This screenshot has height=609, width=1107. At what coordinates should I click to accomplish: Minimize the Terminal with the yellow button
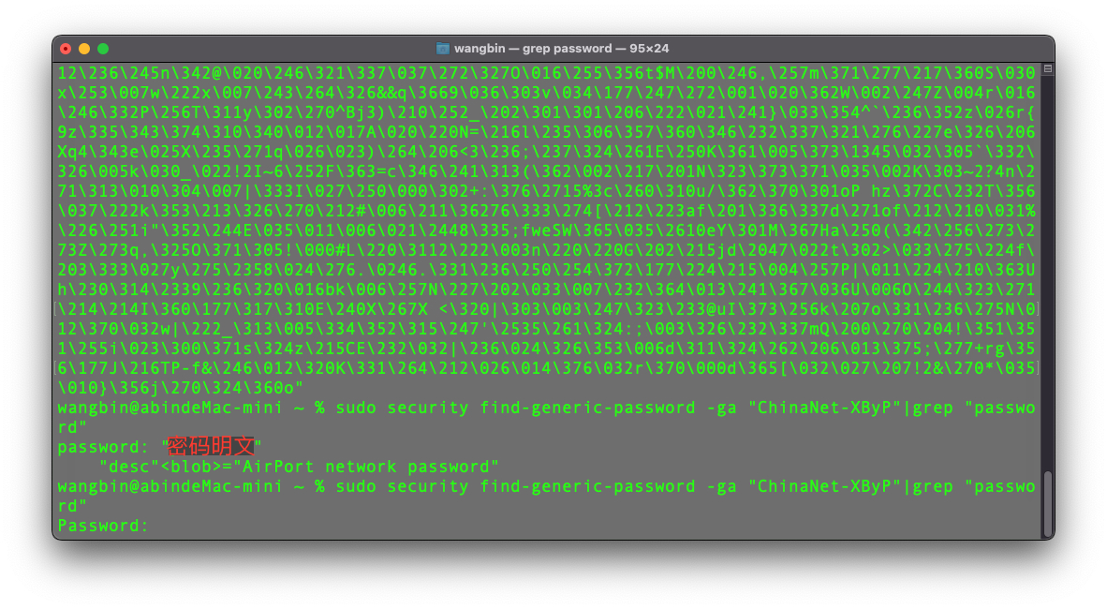click(84, 49)
